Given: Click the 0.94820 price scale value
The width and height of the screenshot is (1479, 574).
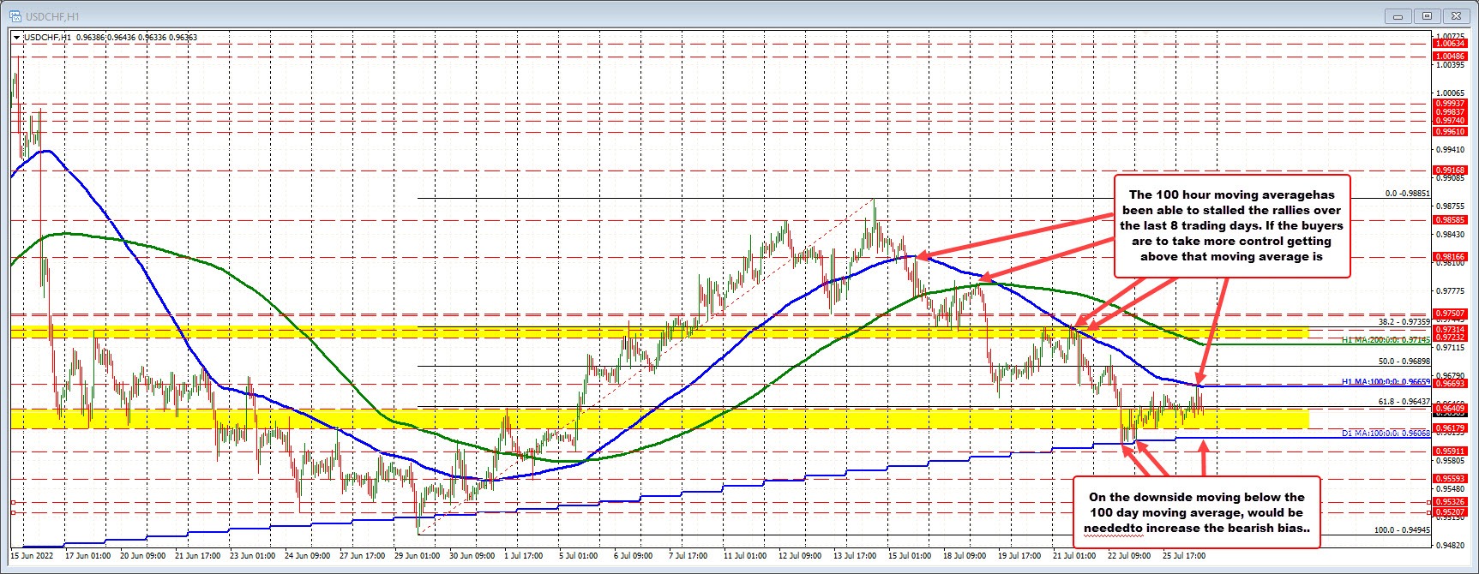Looking at the screenshot, I should [x=1450, y=544].
